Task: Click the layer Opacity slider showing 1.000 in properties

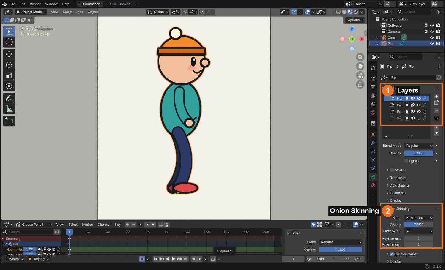Action: 419,153
